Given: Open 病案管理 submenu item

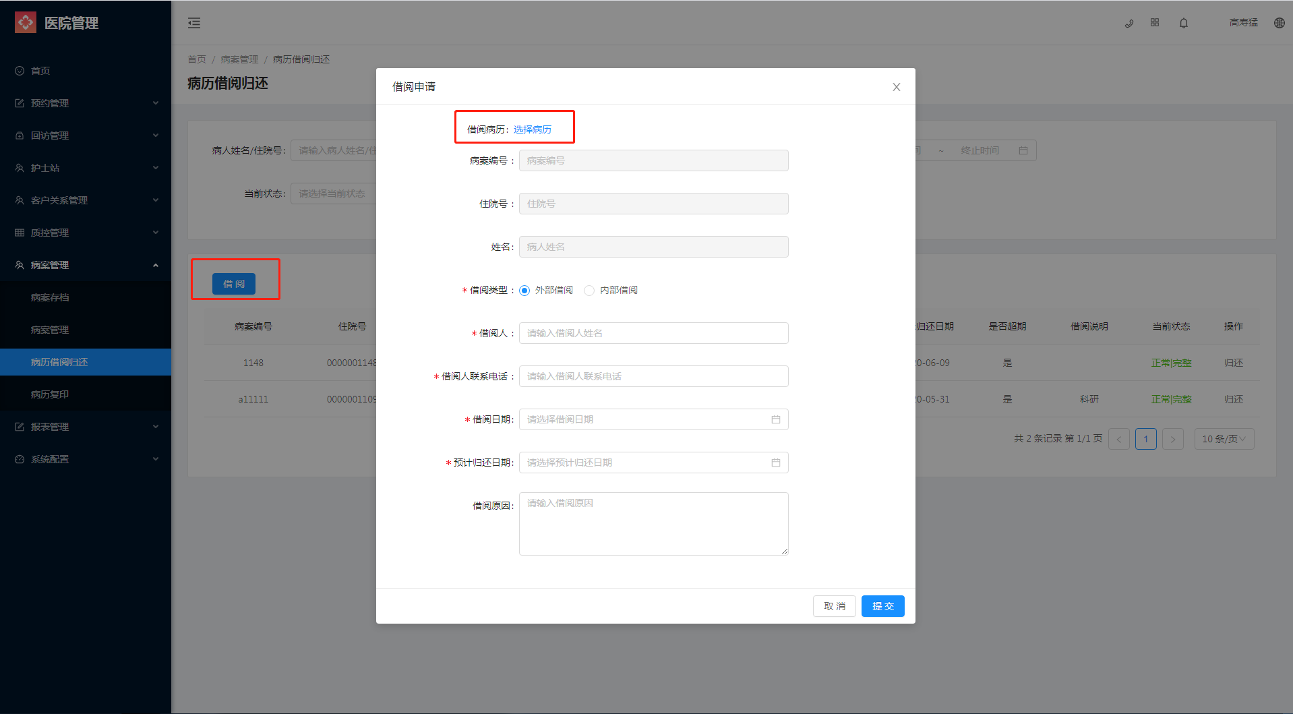Looking at the screenshot, I should point(86,330).
